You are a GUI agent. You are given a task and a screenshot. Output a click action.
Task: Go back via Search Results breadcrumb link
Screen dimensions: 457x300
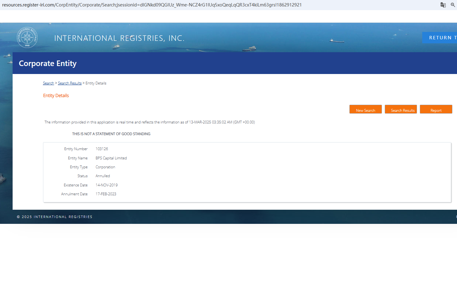(70, 83)
